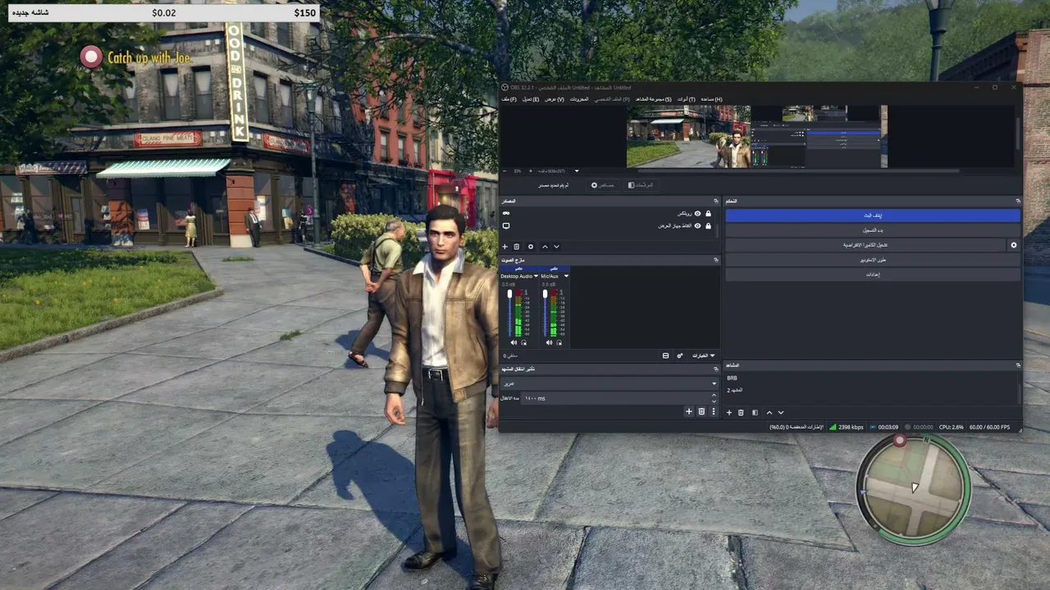Open the View (V) menu in OBS
Viewport: 1050px width, 590px height.
point(555,99)
